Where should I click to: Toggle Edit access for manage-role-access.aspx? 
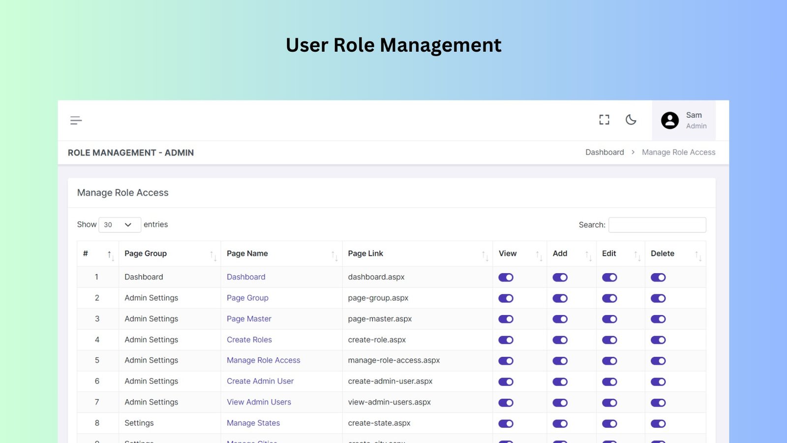point(609,361)
